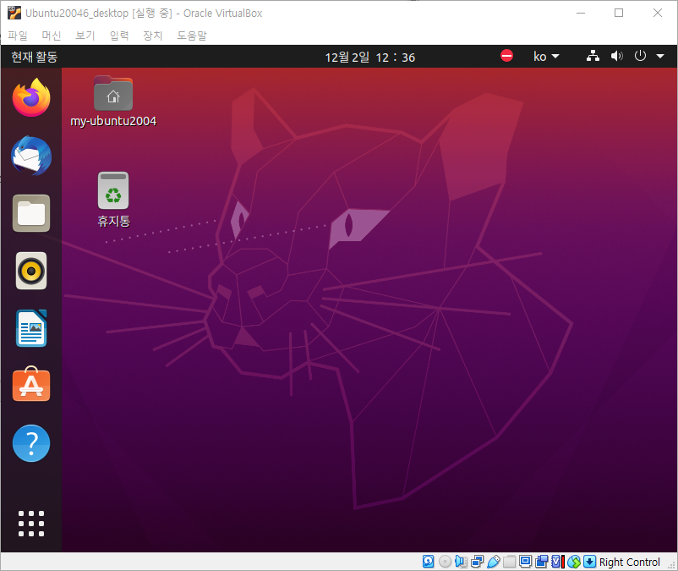The height and width of the screenshot is (571, 678).
Task: Click the keyboard capture arrow status icon
Action: [589, 562]
